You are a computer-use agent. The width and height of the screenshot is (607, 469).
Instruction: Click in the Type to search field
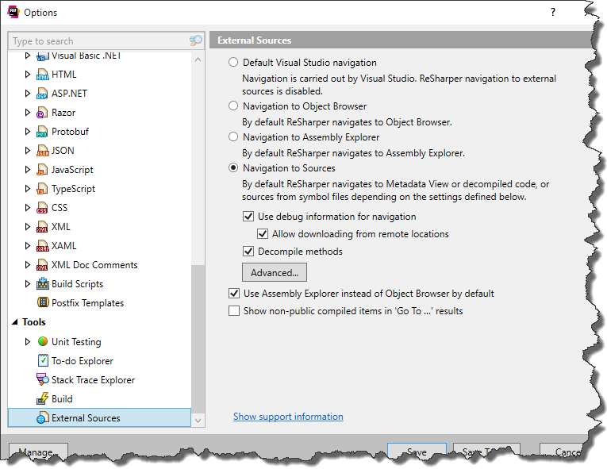click(98, 40)
